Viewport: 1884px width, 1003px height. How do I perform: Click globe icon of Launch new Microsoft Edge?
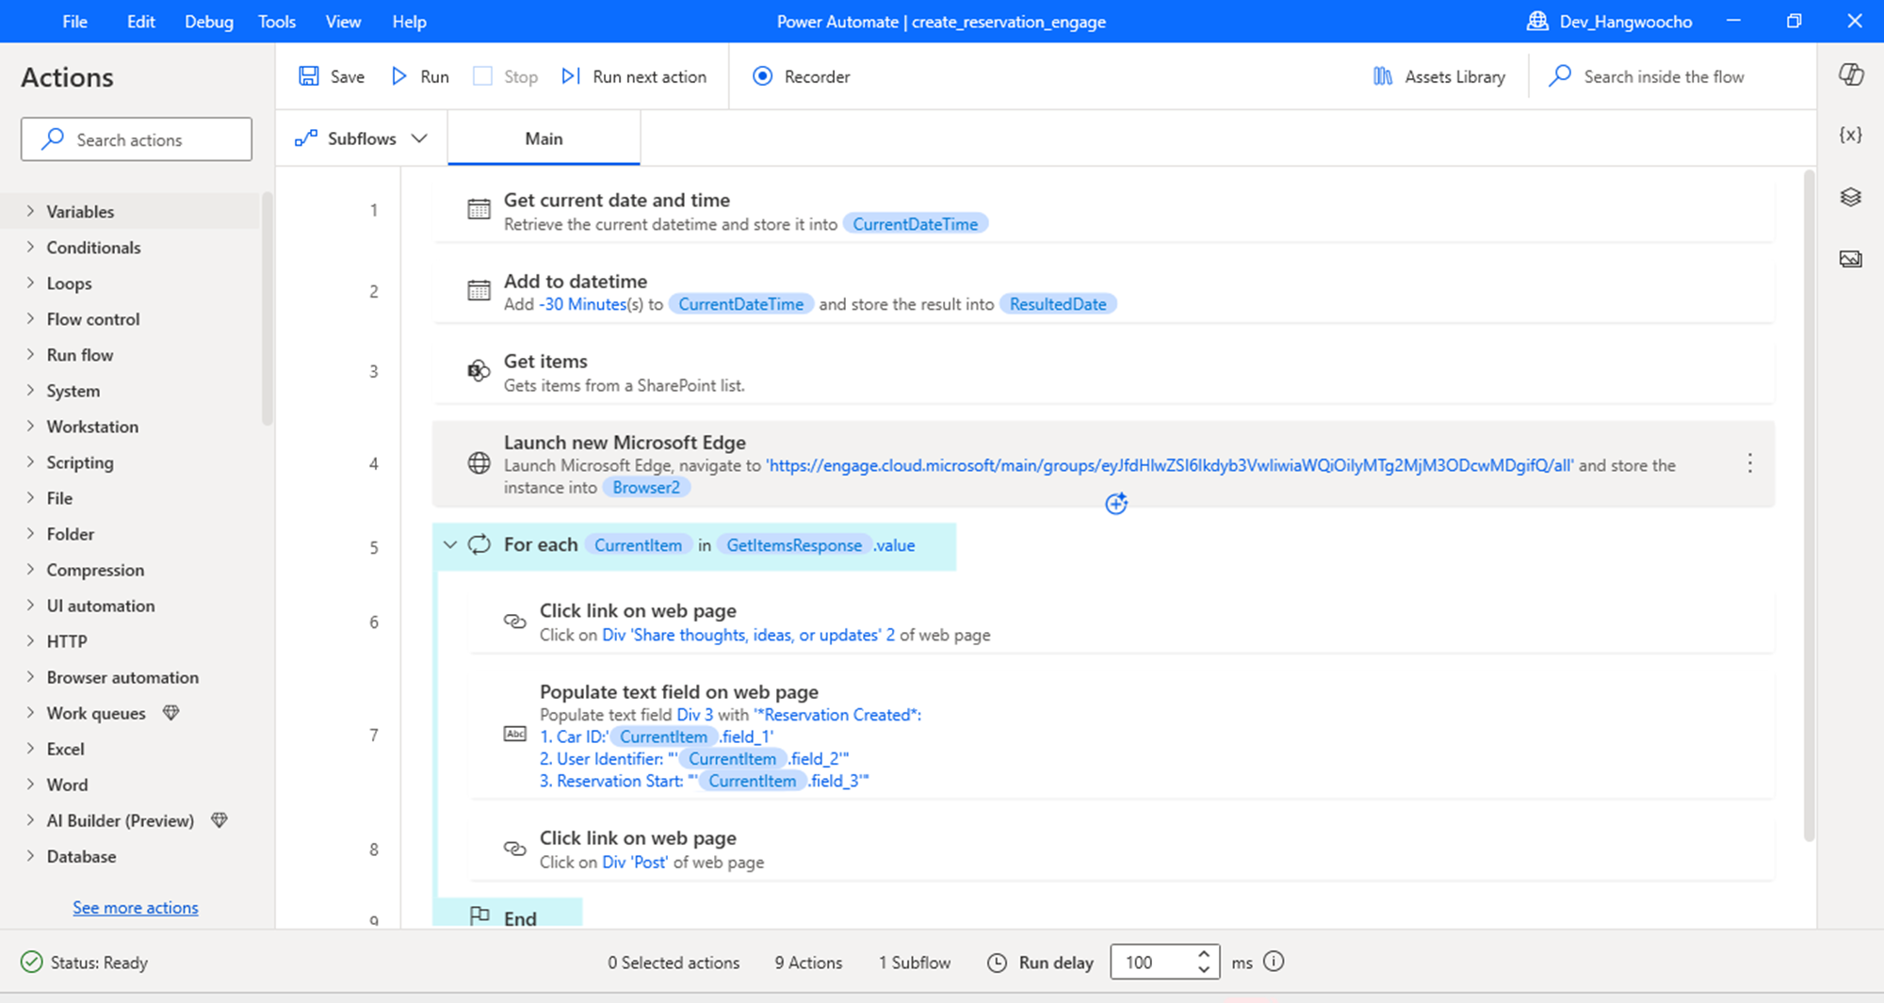coord(479,463)
